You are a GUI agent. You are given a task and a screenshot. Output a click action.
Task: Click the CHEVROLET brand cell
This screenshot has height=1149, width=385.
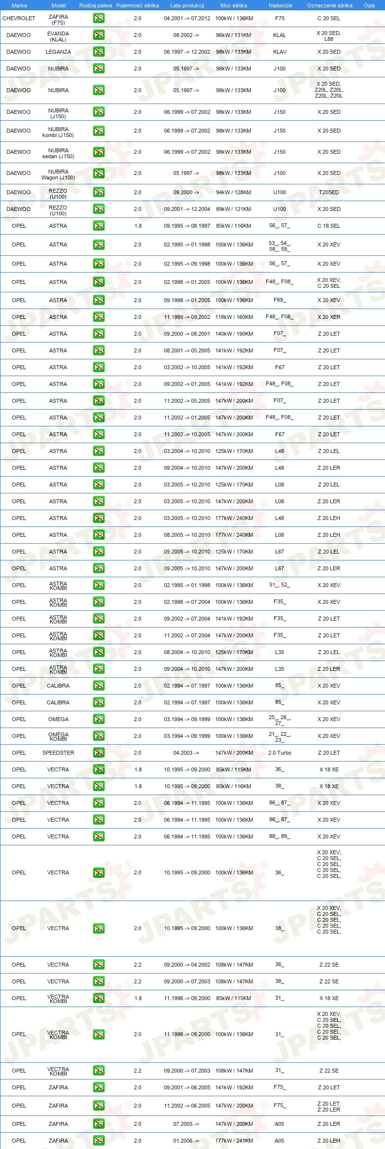pos(19,18)
